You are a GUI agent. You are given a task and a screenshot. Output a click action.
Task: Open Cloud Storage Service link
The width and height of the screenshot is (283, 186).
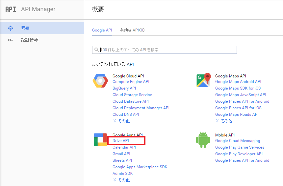(132, 95)
